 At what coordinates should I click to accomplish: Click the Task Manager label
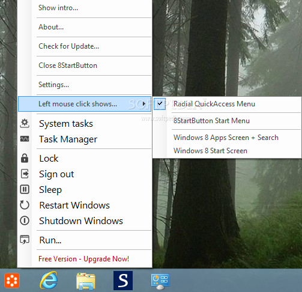pyautogui.click(x=68, y=139)
